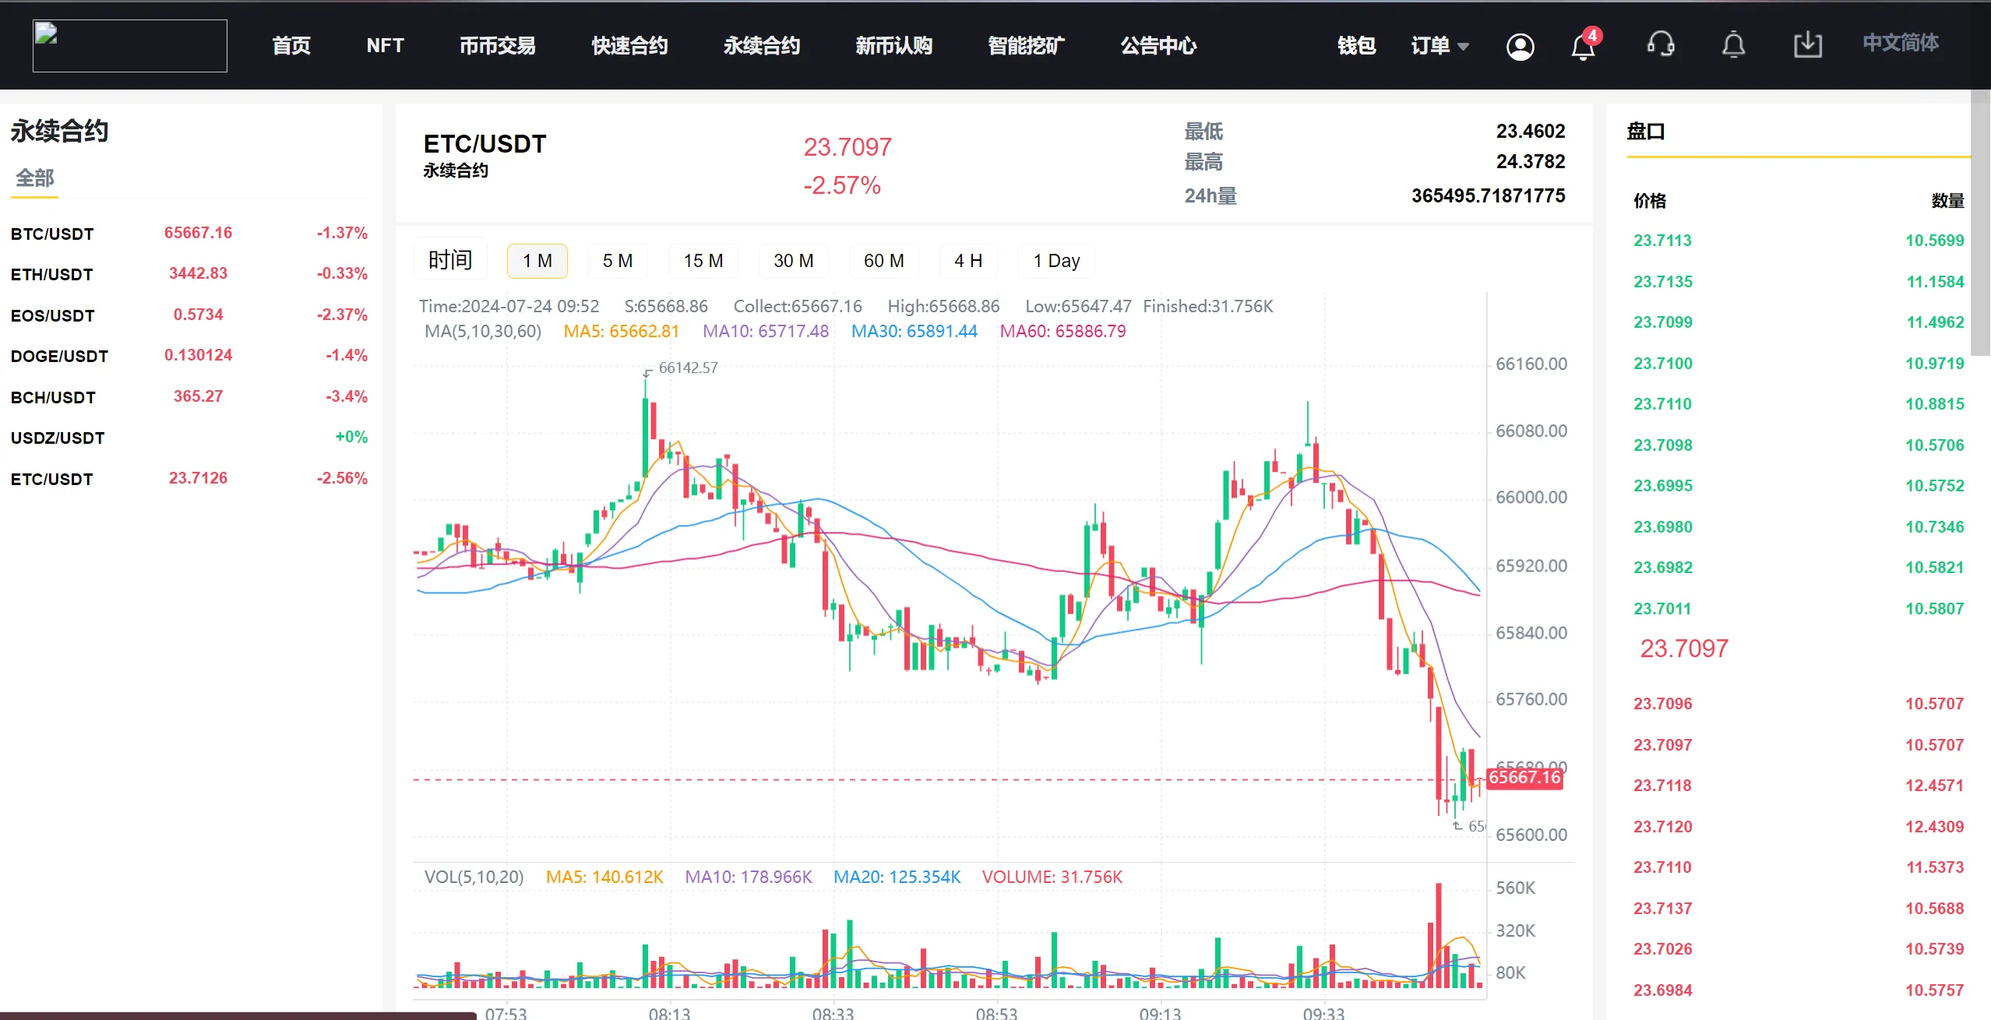Click the VOLUME: 31.756K indicator label
The width and height of the screenshot is (1991, 1020).
click(x=1052, y=878)
